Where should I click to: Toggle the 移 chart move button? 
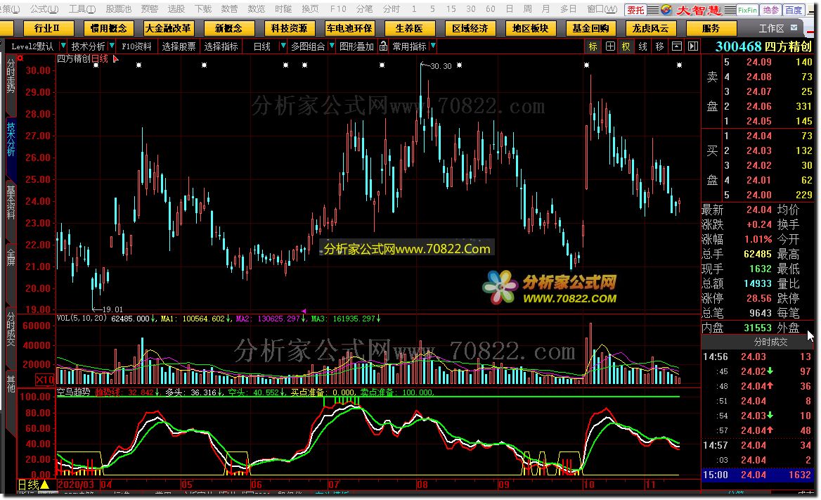[x=660, y=46]
